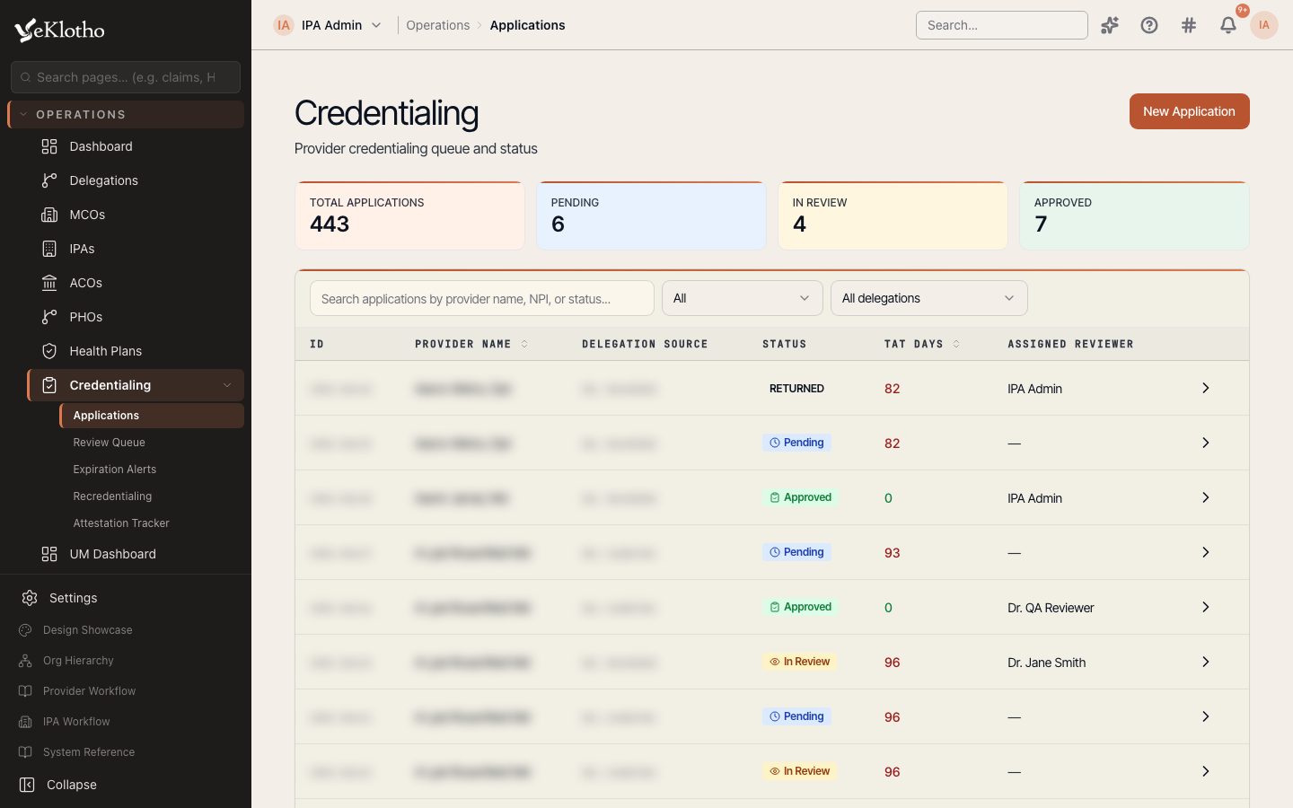Click the sidebar Search pages field
1293x808 pixels.
126,77
